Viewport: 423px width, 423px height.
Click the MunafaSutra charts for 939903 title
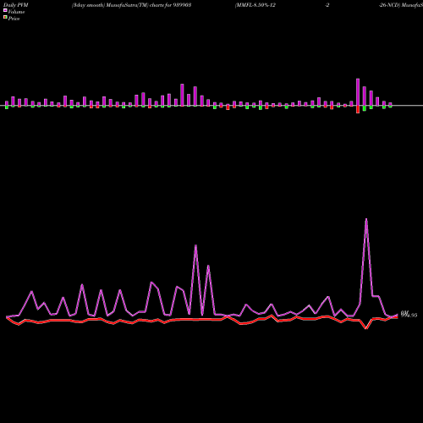(132, 5)
